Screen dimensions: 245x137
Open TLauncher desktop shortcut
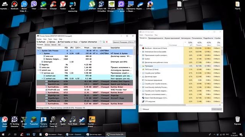(34, 121)
